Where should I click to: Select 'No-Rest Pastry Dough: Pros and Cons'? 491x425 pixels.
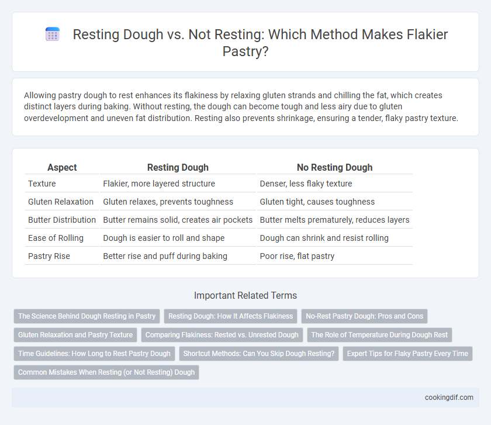pos(365,316)
